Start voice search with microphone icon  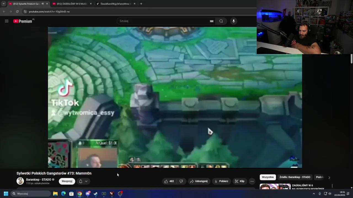[234, 21]
